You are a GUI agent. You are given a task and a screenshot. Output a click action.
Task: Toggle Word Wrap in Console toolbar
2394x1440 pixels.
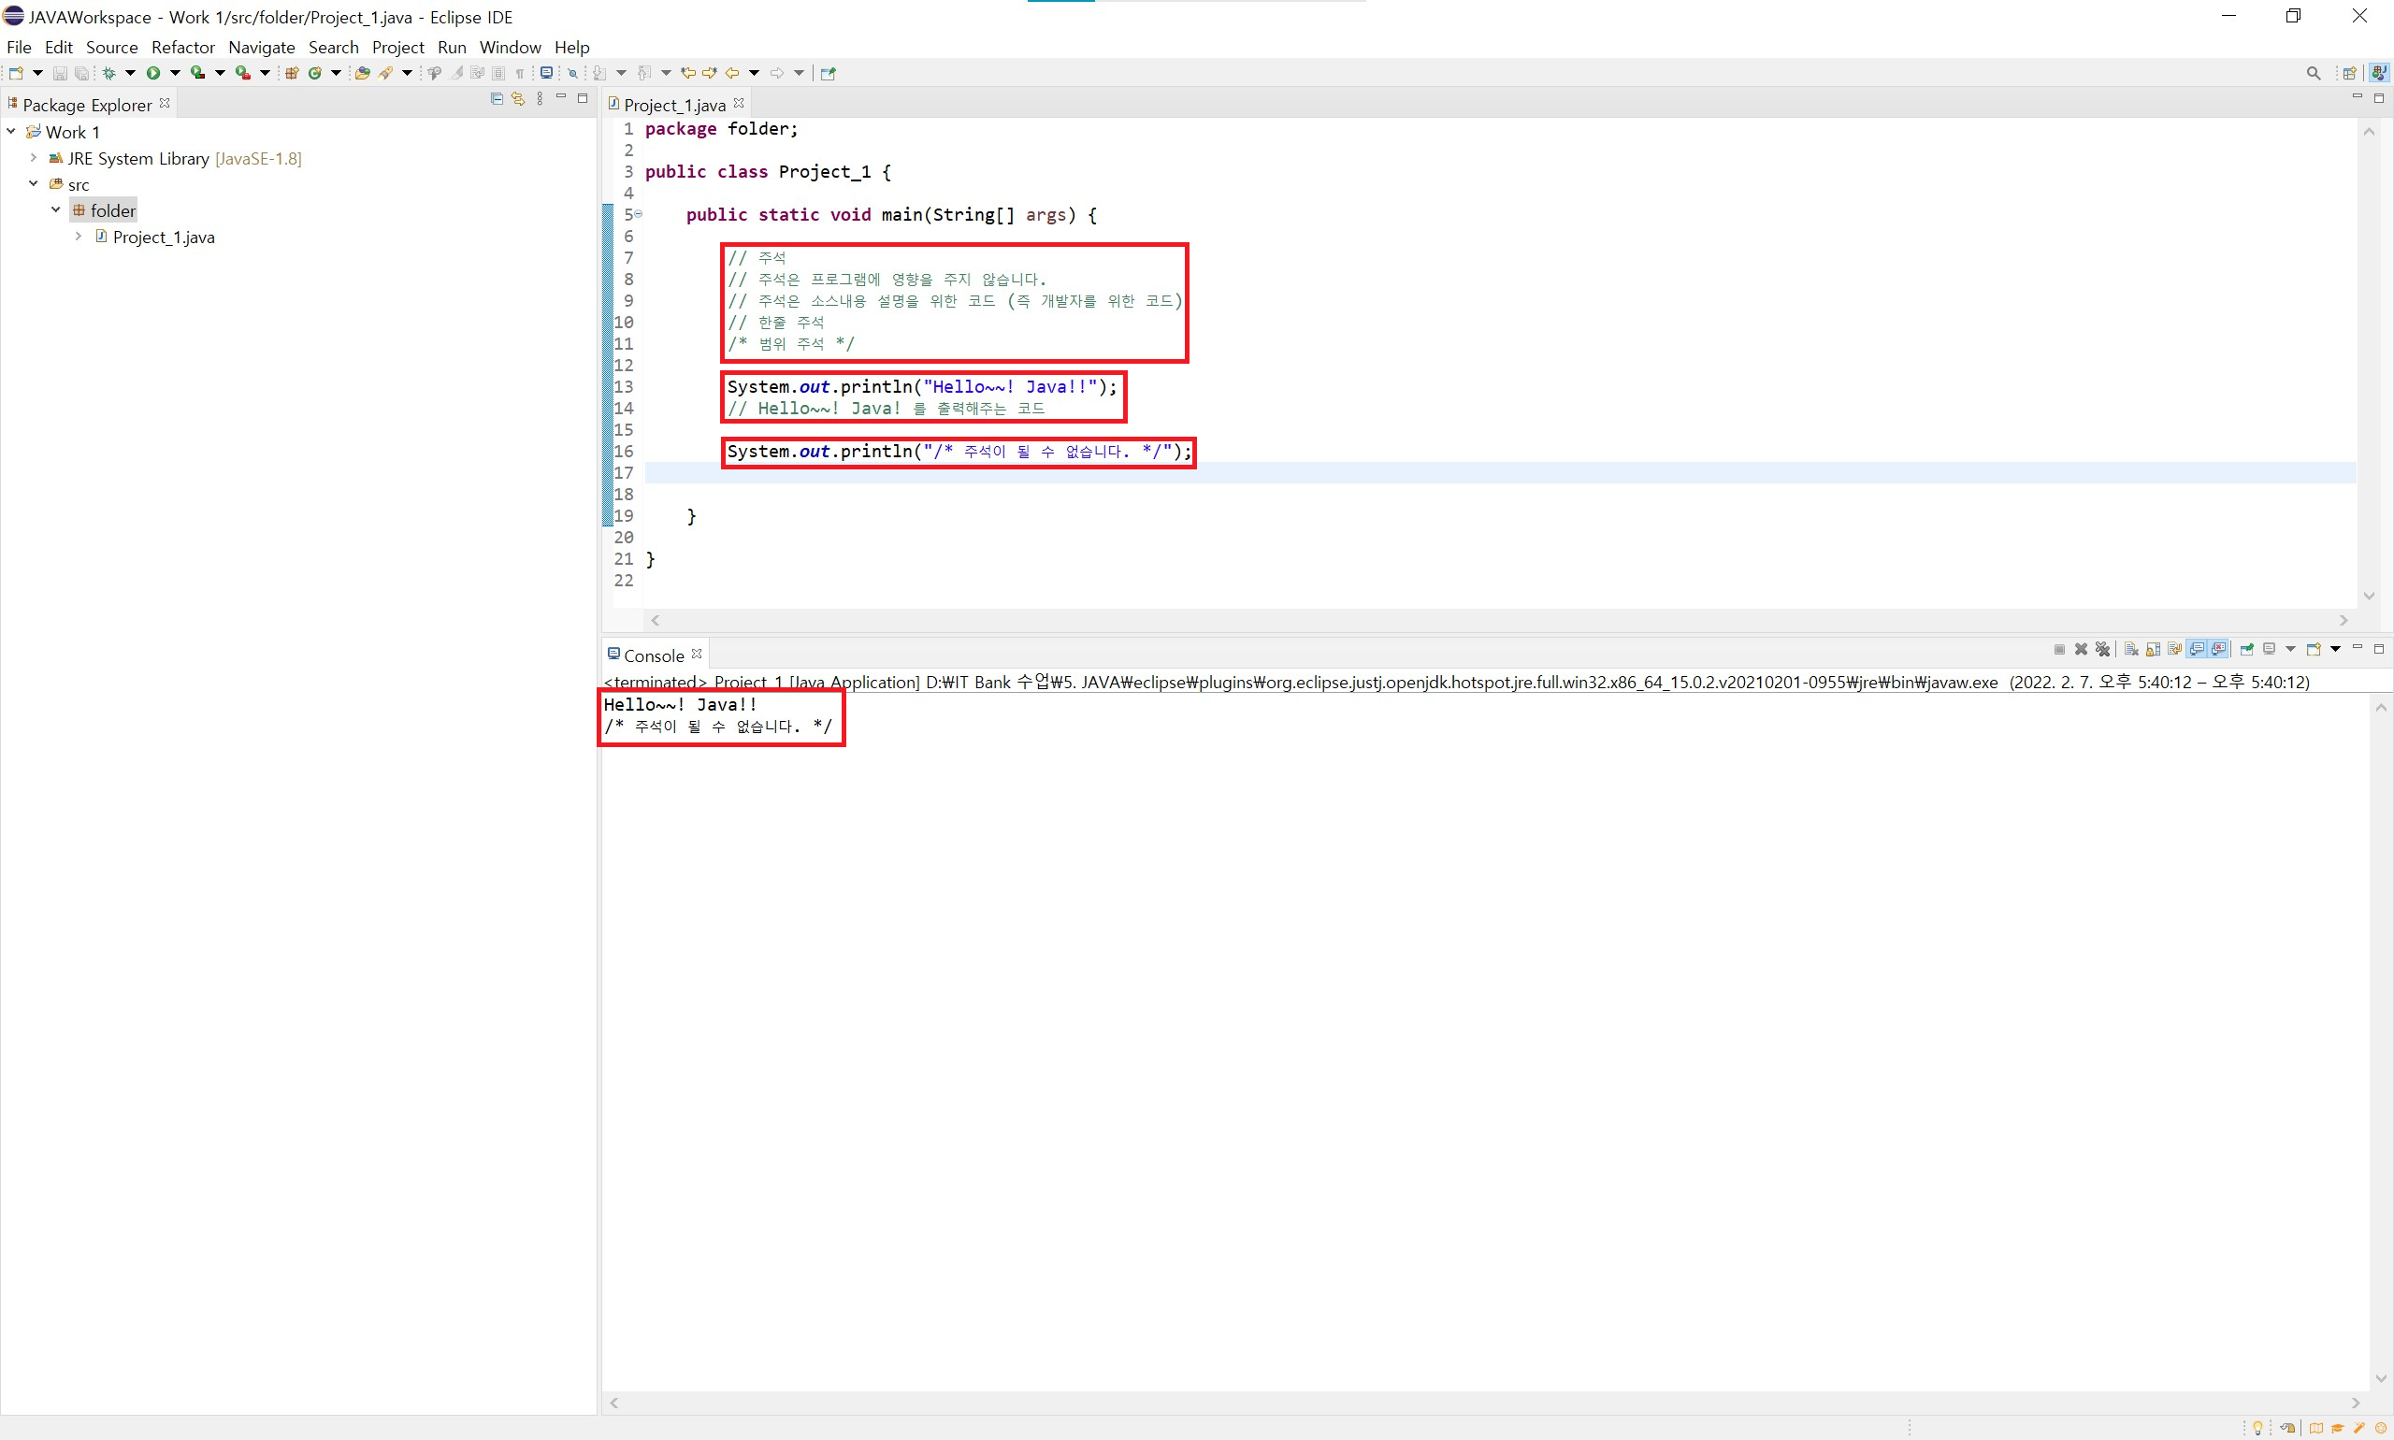coord(2174,649)
